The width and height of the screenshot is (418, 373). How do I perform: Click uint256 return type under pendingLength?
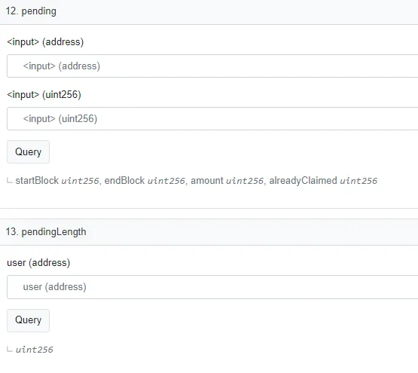pos(35,350)
